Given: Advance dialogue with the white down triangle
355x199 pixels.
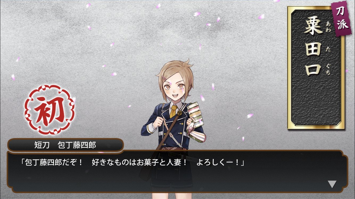Looking at the screenshot, I should pyautogui.click(x=332, y=184).
